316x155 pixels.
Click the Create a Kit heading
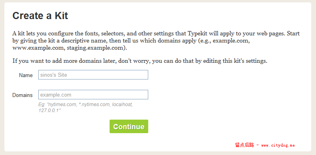tap(40, 15)
